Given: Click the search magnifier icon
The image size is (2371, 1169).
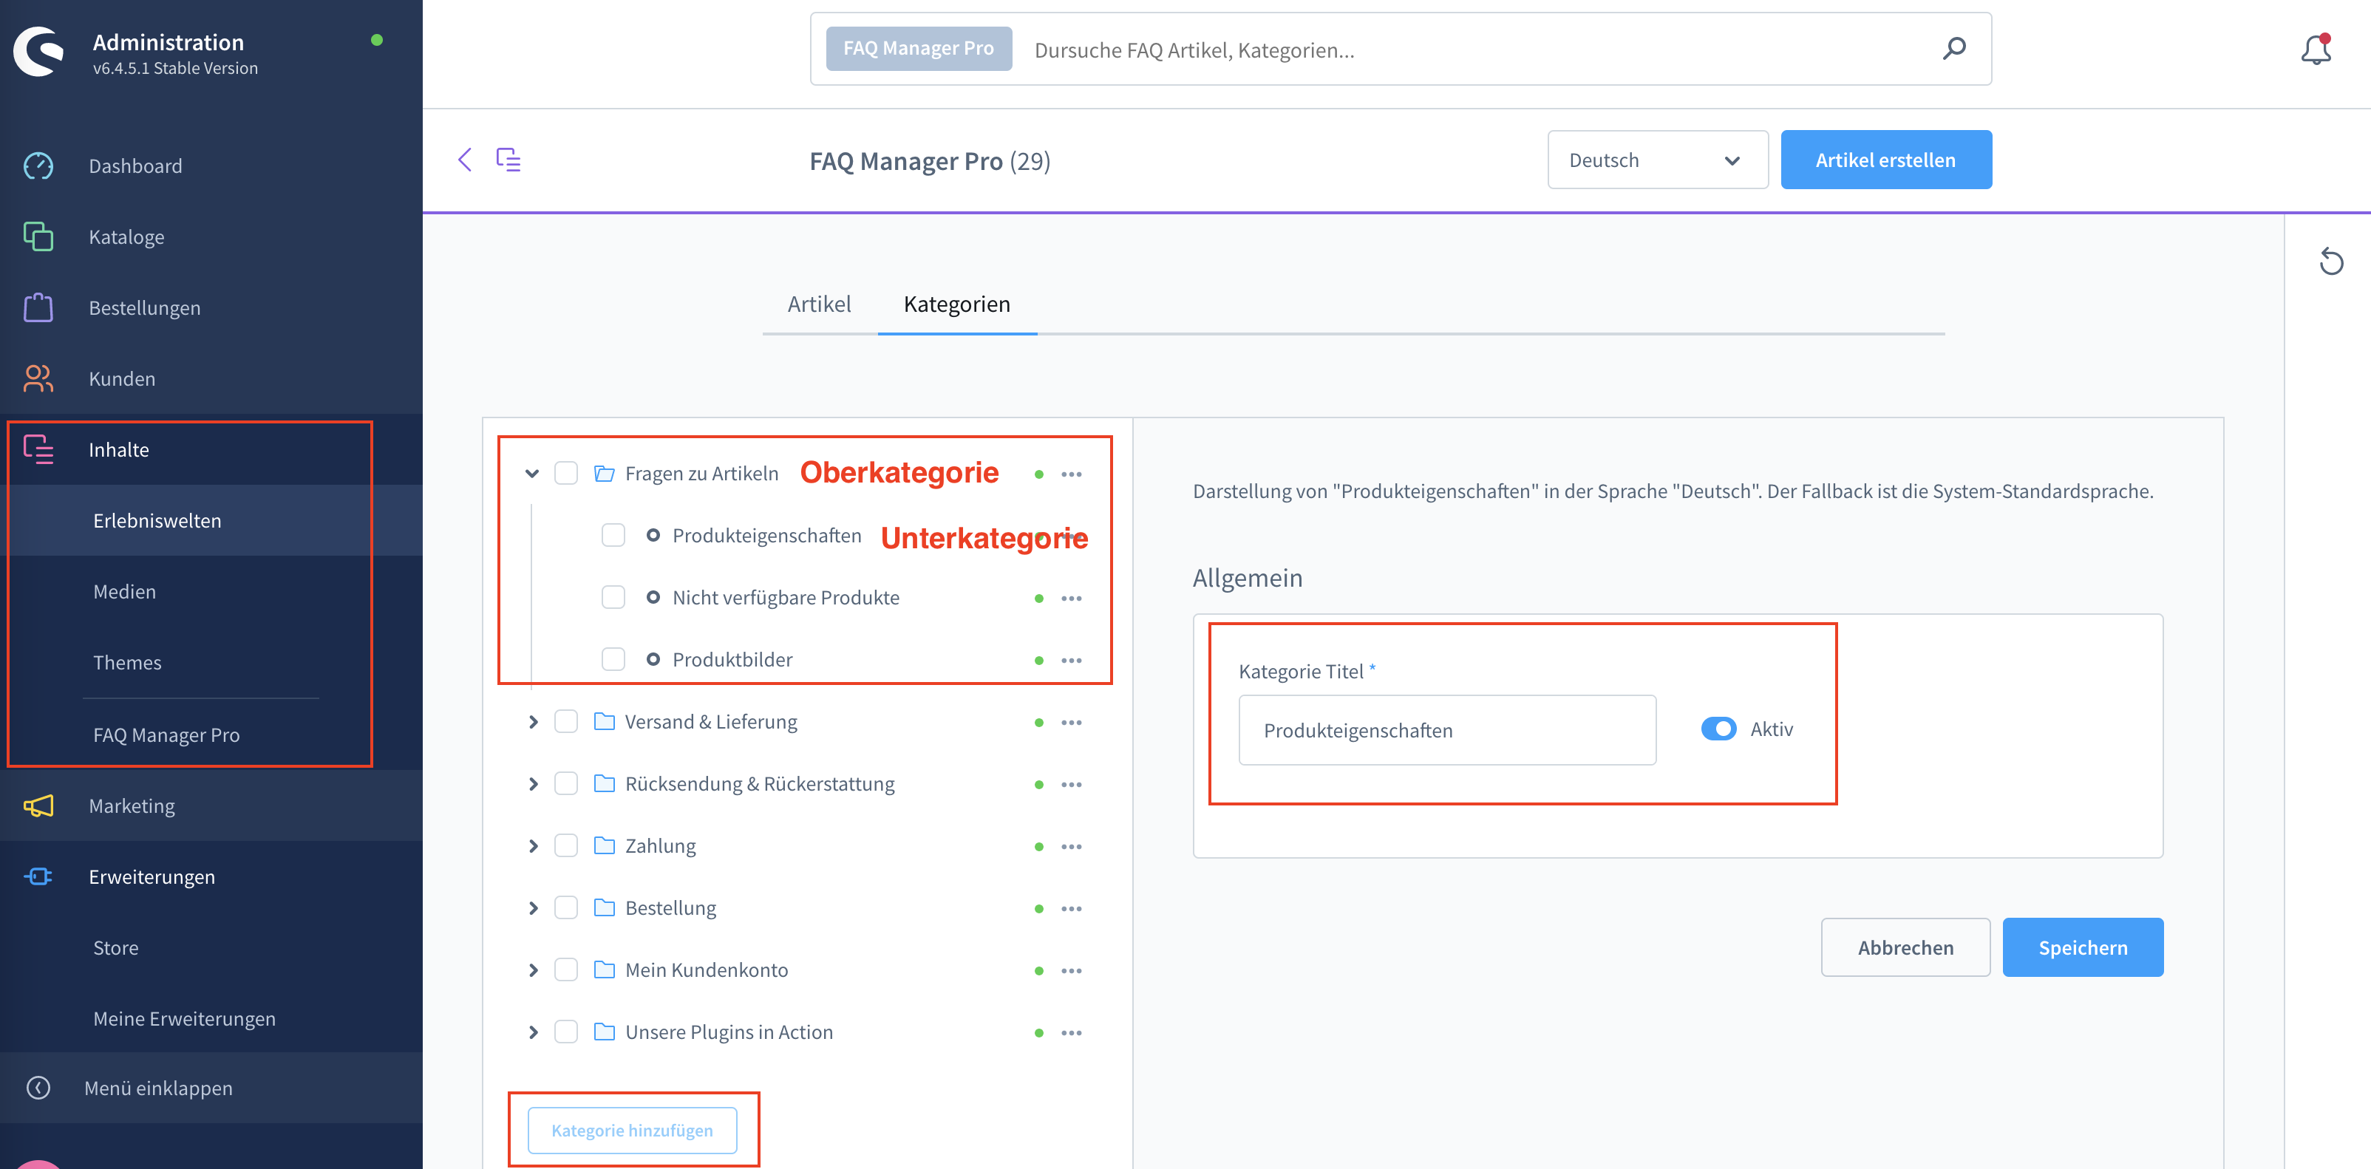Looking at the screenshot, I should coord(1954,48).
